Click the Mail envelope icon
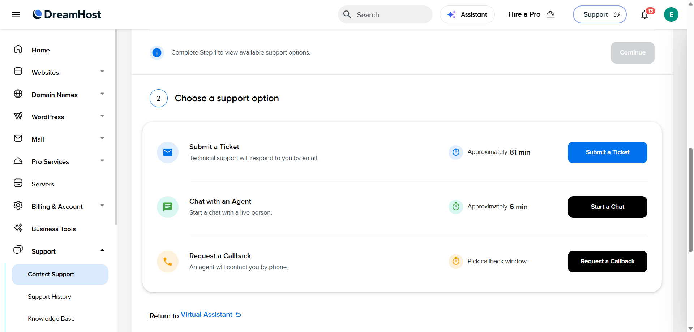 18,138
